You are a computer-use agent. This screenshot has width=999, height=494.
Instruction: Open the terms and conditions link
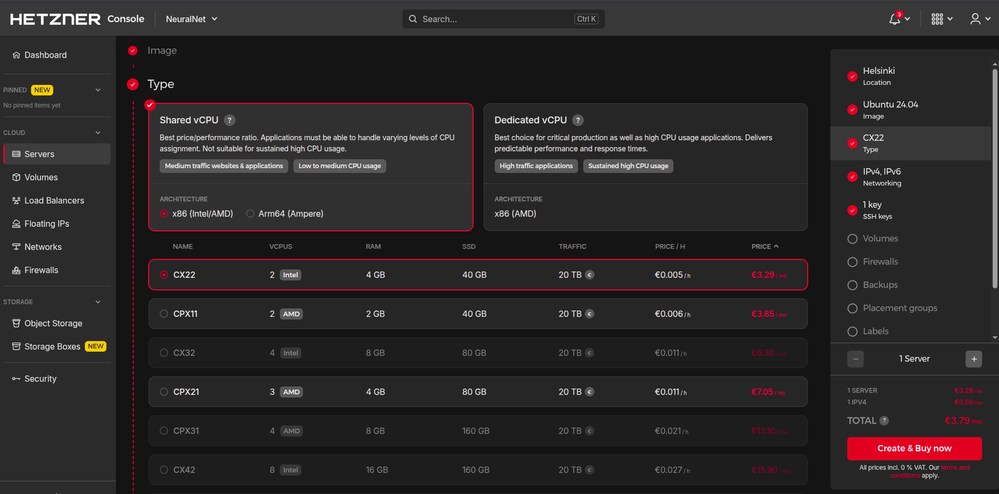(x=955, y=468)
